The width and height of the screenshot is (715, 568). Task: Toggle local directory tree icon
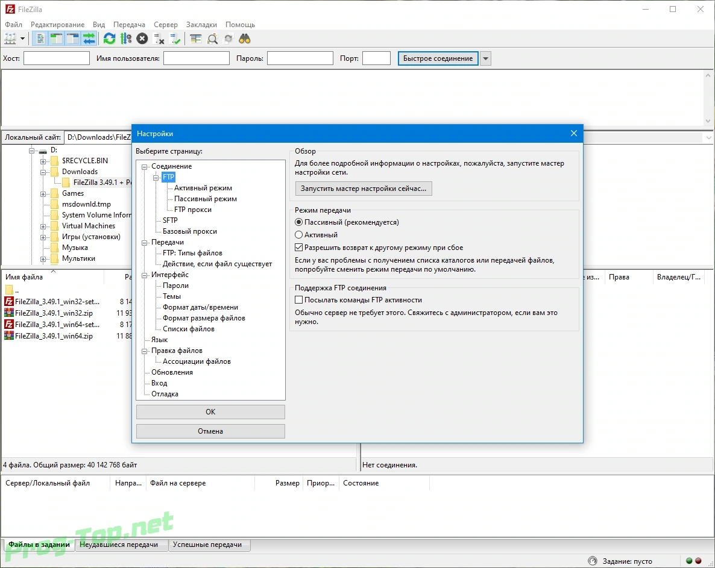(56, 39)
